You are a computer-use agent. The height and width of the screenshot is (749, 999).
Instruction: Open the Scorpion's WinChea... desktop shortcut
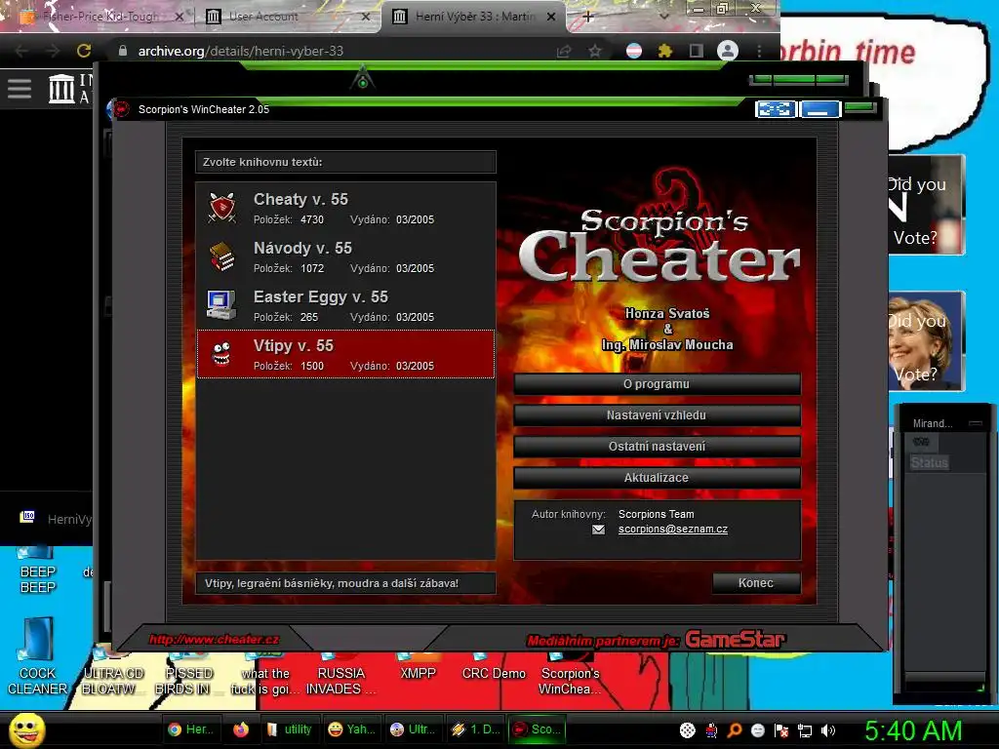570,674
